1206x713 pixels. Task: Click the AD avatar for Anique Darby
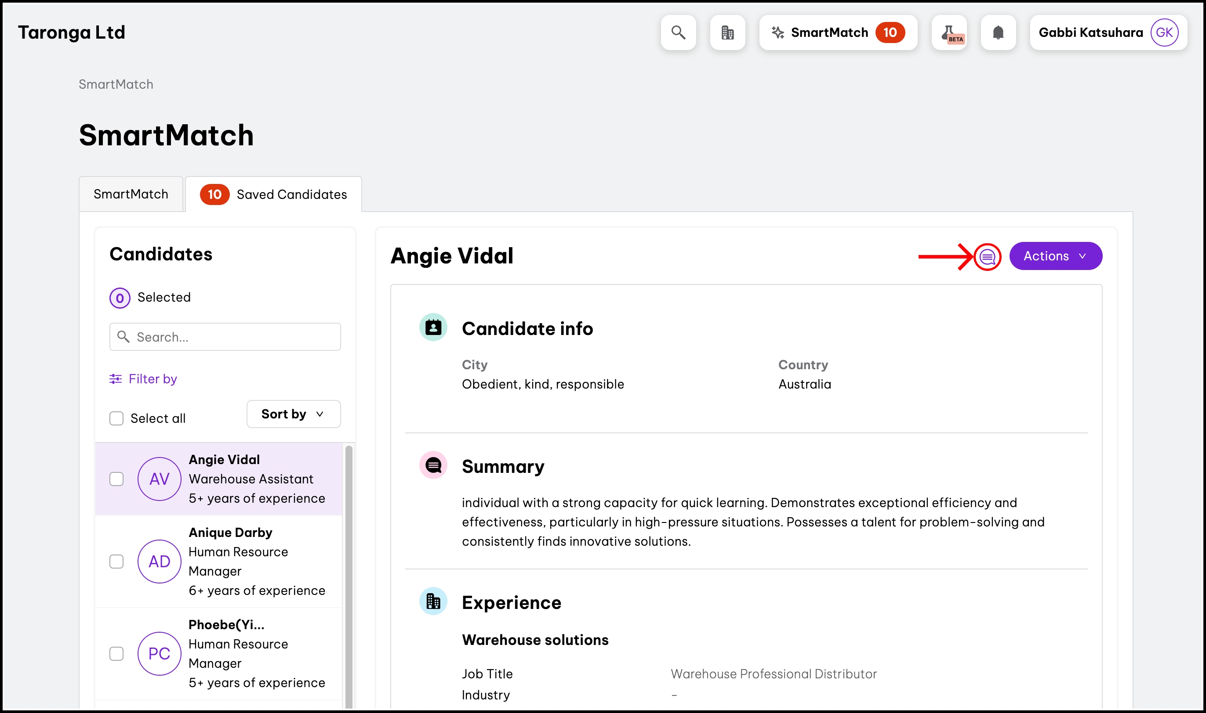(x=160, y=562)
